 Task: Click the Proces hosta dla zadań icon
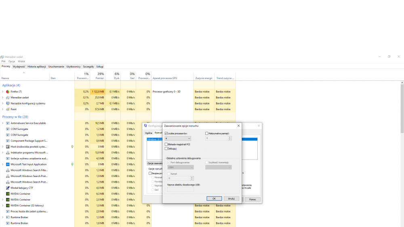tap(8, 211)
